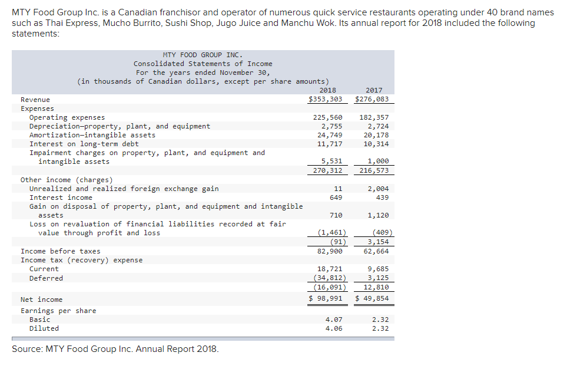Click net income $ 49,854
The width and height of the screenshot is (567, 372).
coord(372,298)
